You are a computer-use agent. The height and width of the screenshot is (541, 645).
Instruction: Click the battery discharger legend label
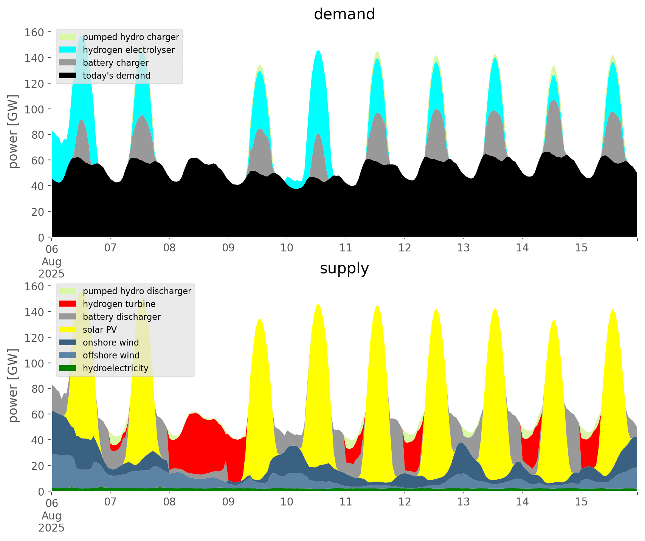[x=121, y=317]
